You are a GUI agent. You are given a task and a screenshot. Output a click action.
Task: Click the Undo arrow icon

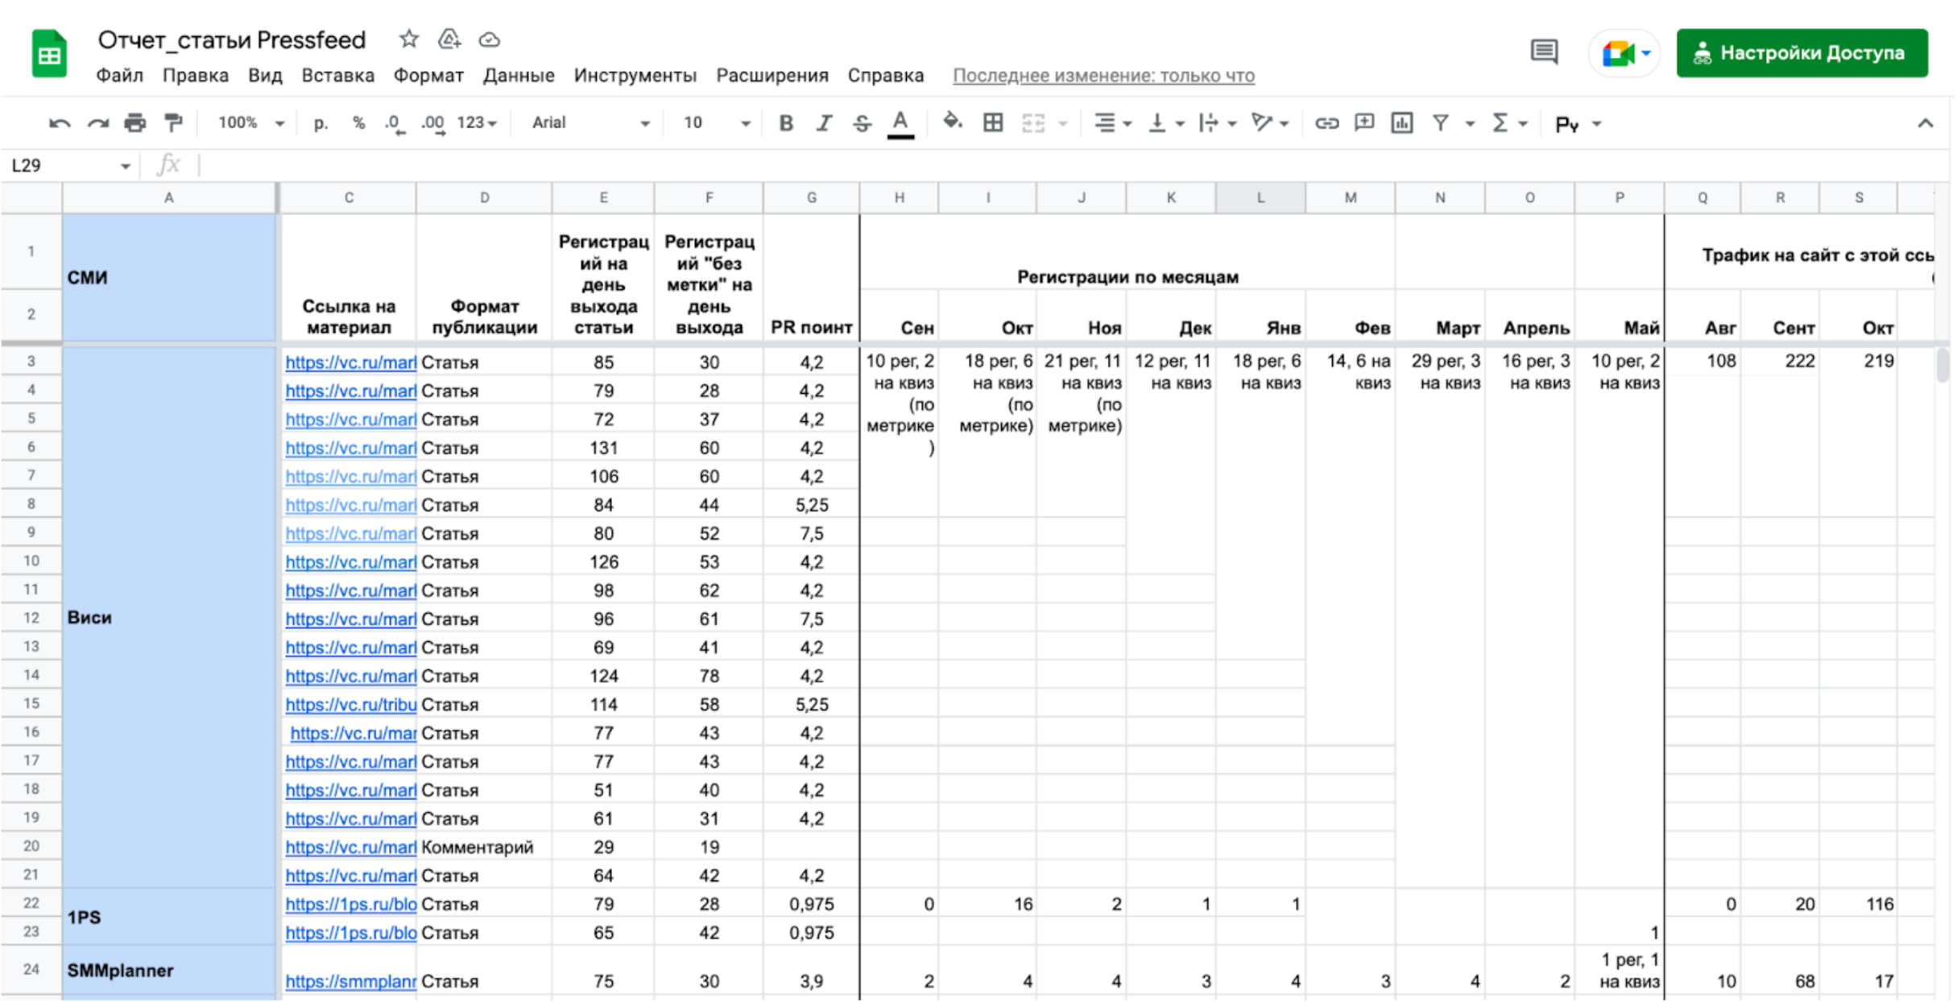coord(59,123)
